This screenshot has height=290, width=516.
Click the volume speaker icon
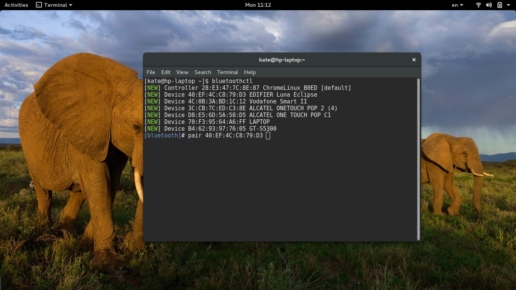(489, 5)
